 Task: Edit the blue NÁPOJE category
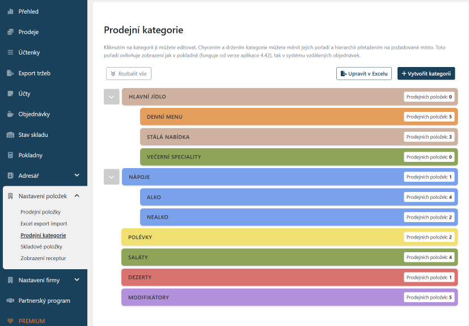(x=290, y=177)
